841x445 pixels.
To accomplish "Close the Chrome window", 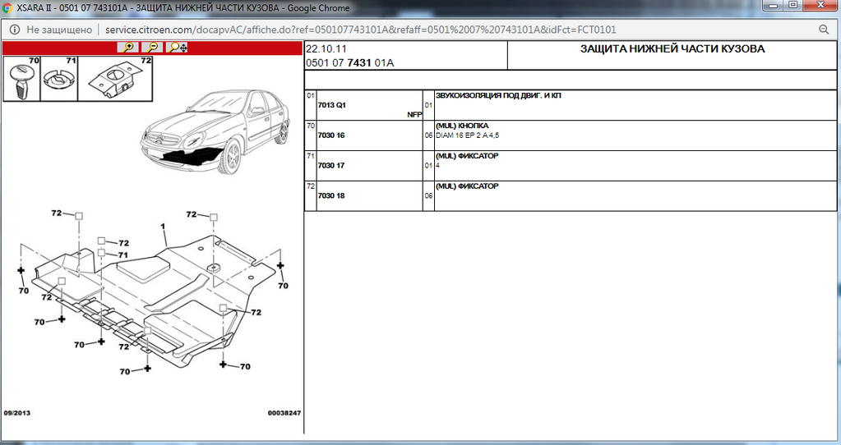I will click(x=820, y=6).
